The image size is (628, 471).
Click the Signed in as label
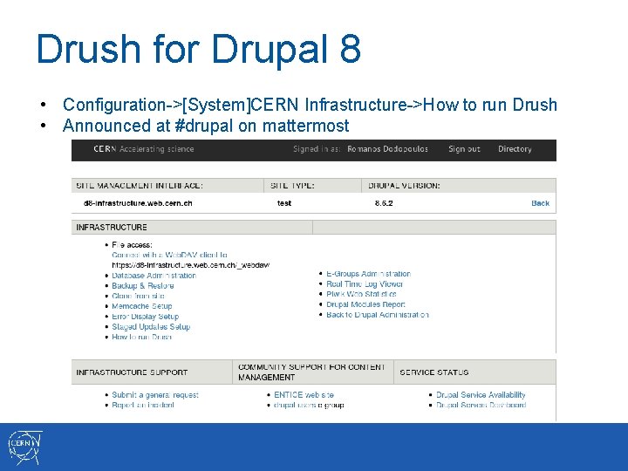(x=317, y=149)
